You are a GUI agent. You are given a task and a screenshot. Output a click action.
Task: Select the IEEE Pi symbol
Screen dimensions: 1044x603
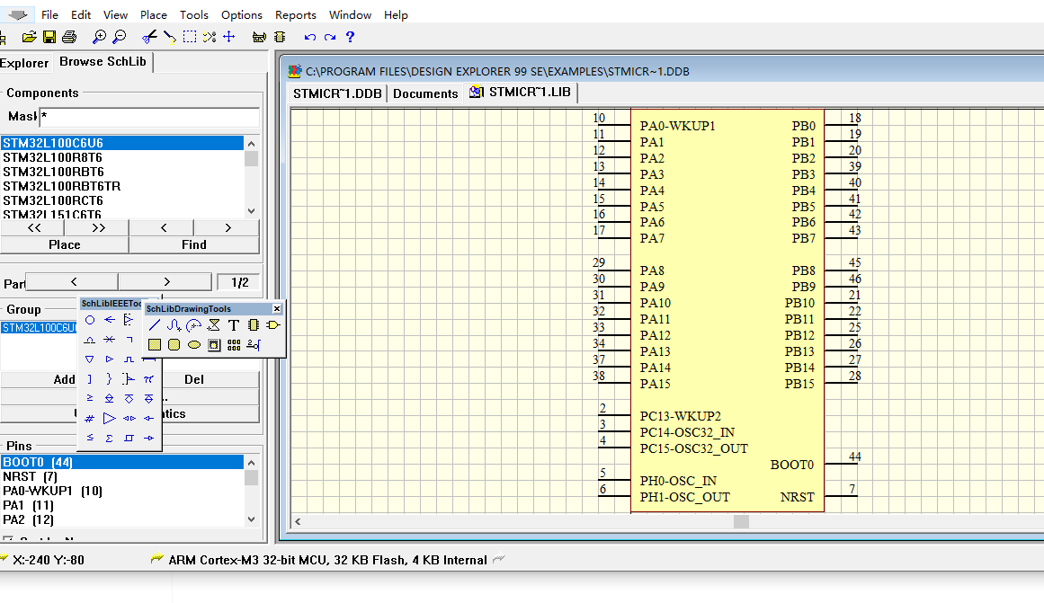coord(148,379)
